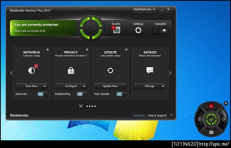
Task: Open Help & Support link
Action: pyautogui.click(x=157, y=116)
